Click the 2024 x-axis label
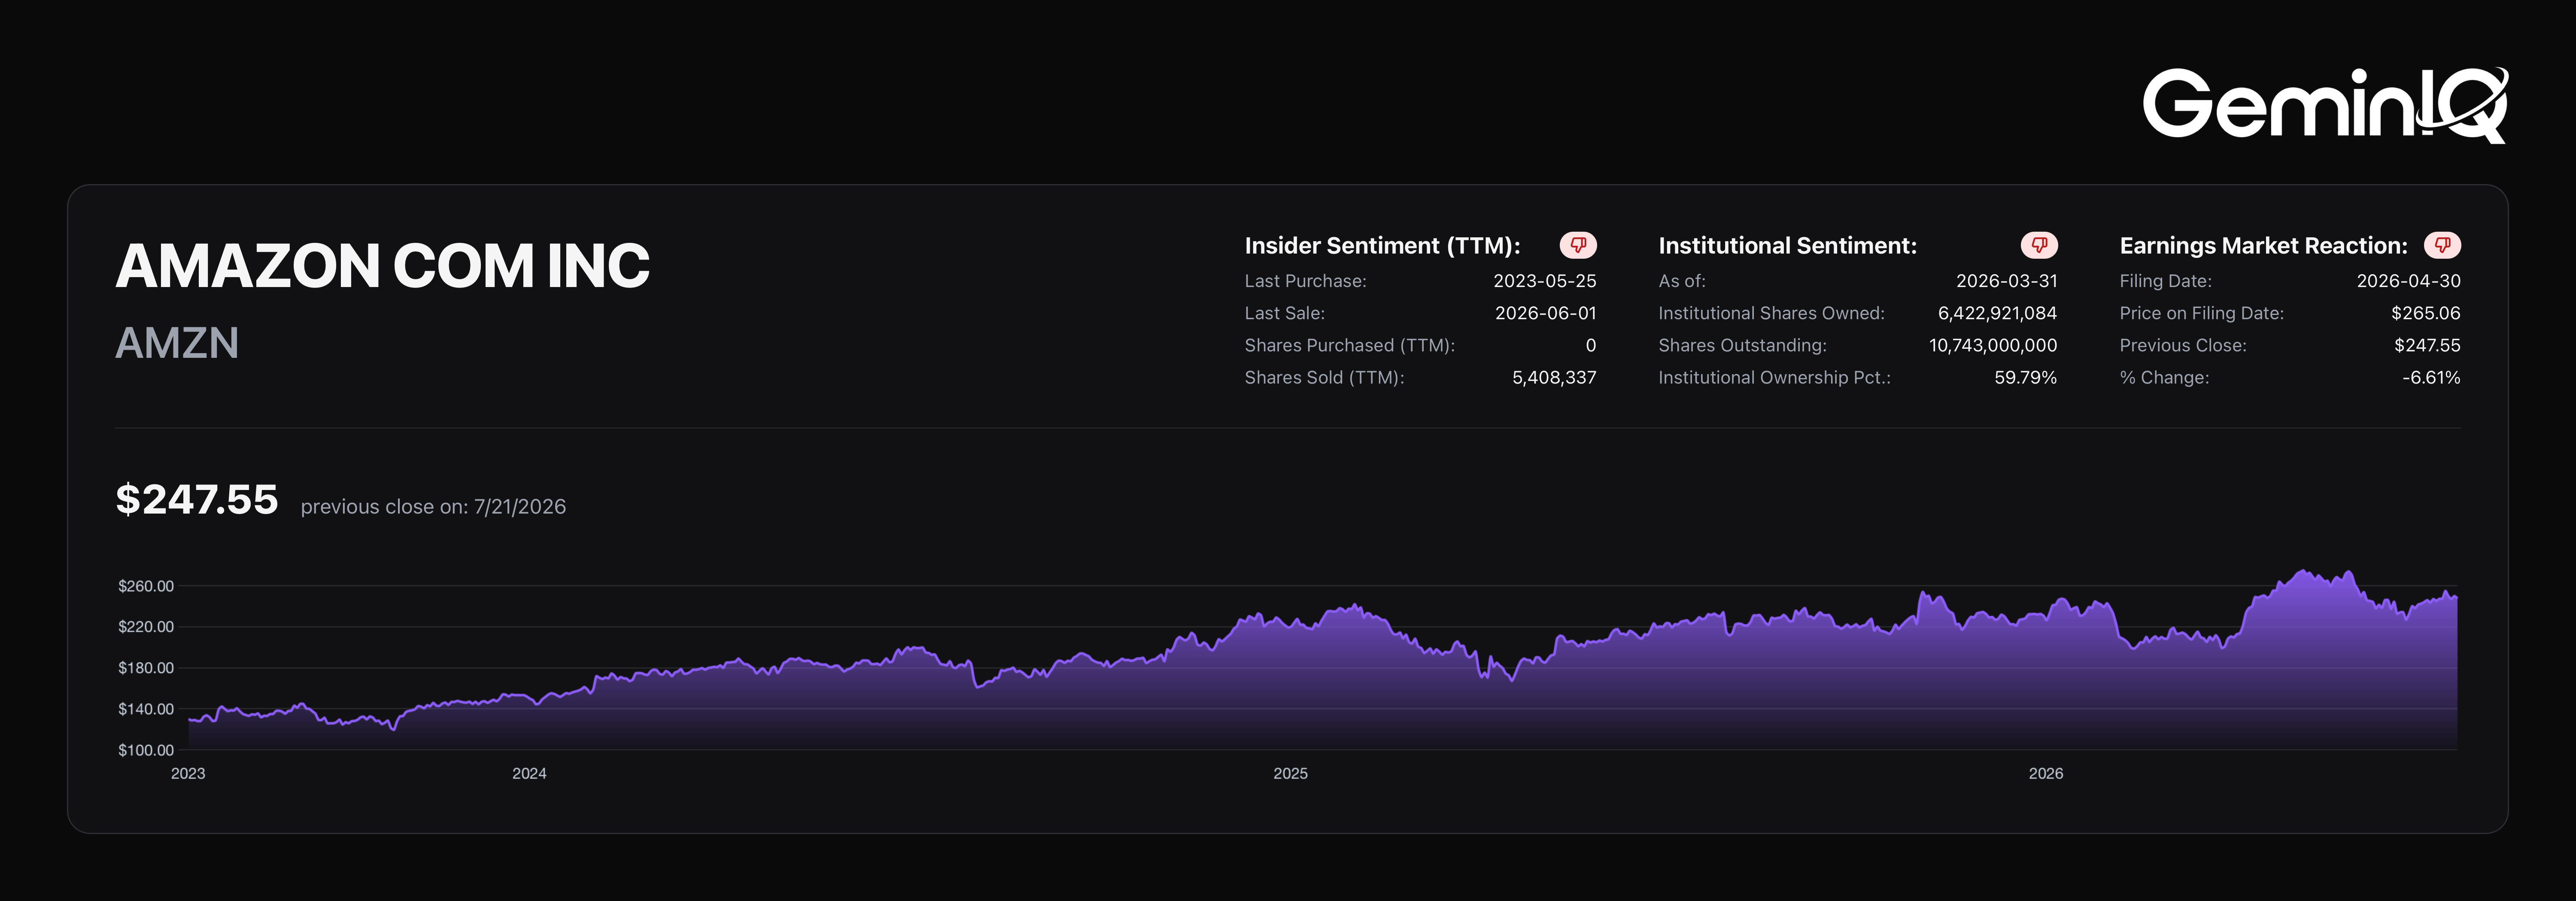Screen dimensions: 2576x901 [529, 774]
